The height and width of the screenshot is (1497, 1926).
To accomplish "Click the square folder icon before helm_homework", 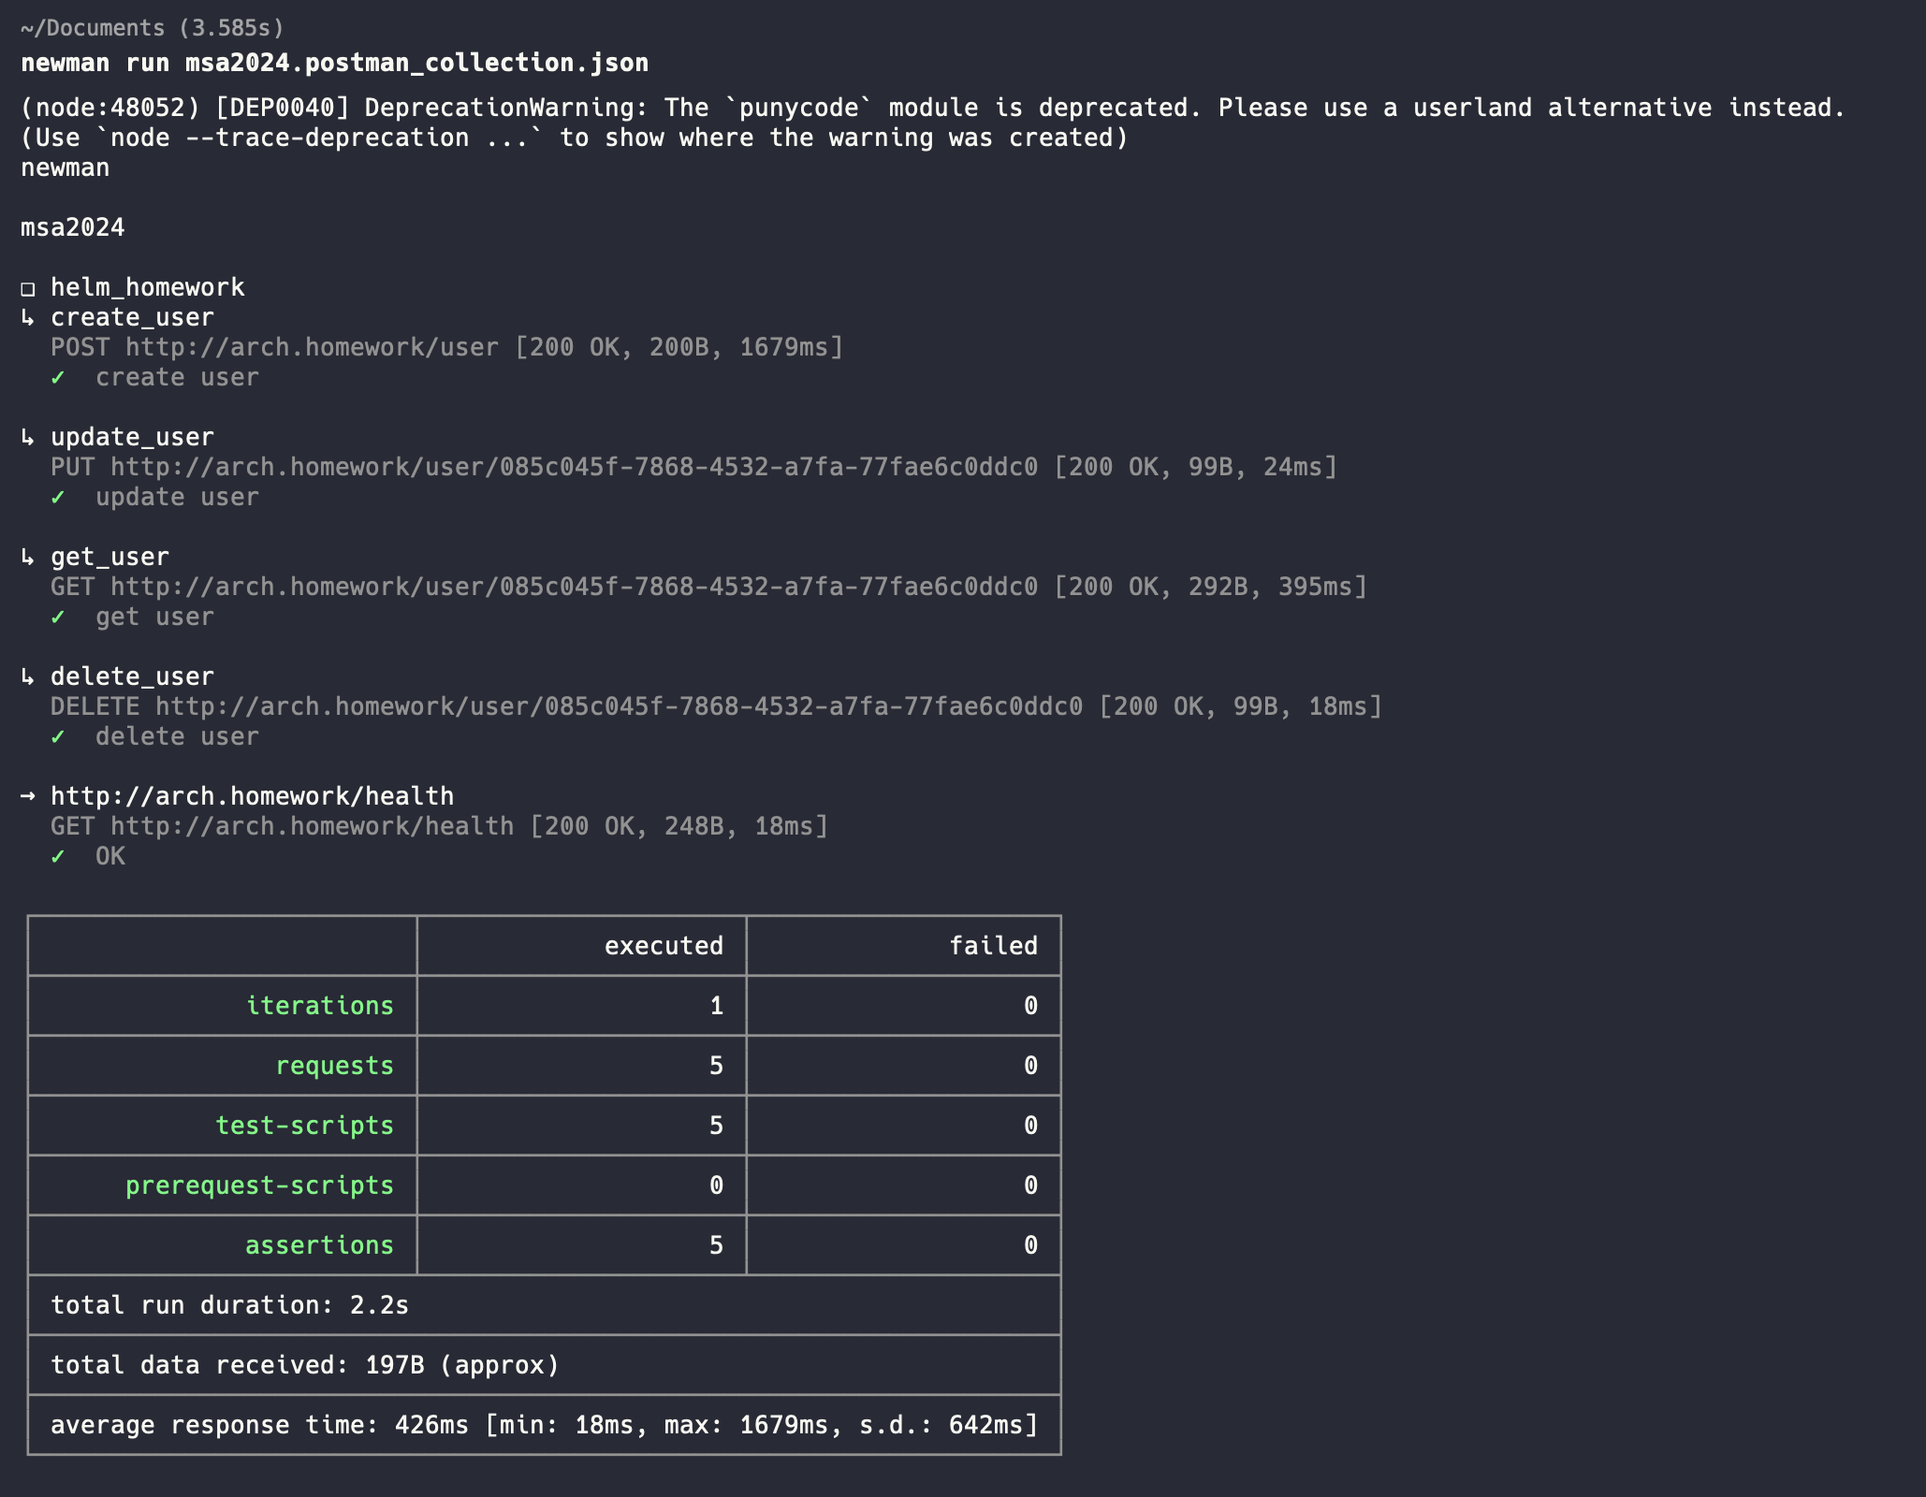I will pos(28,289).
